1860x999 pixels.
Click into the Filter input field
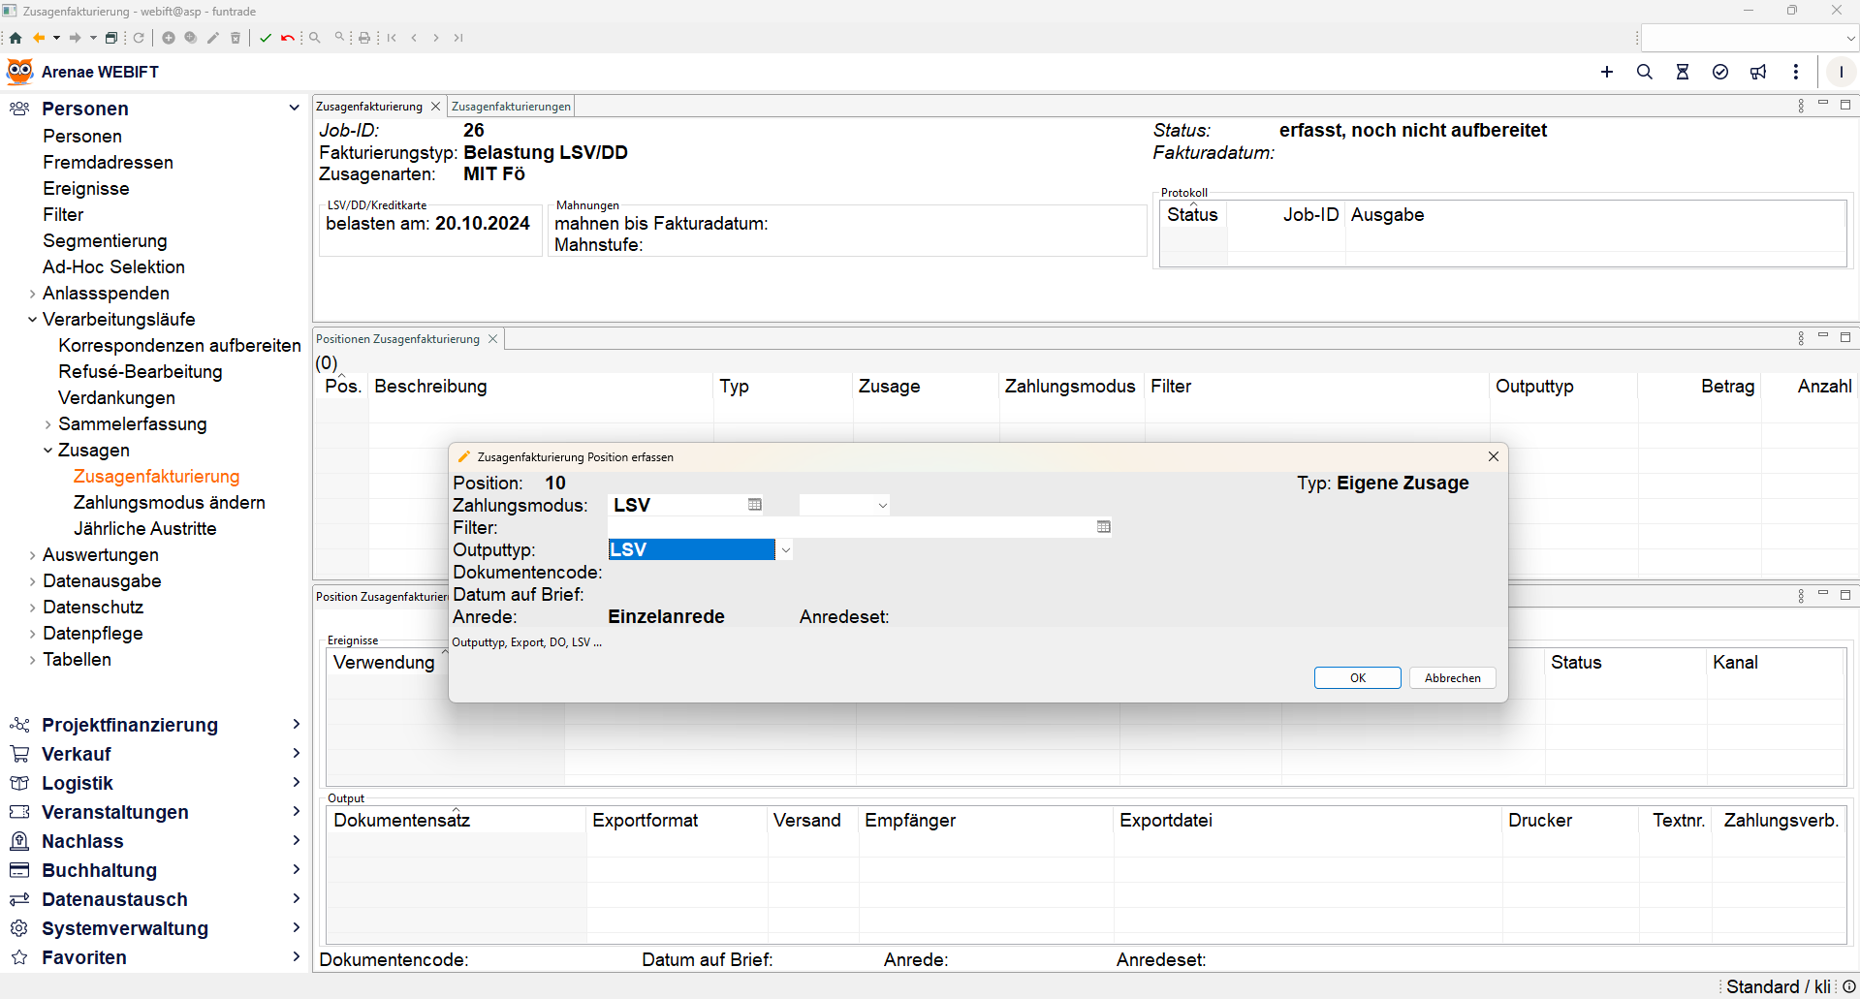tap(849, 527)
